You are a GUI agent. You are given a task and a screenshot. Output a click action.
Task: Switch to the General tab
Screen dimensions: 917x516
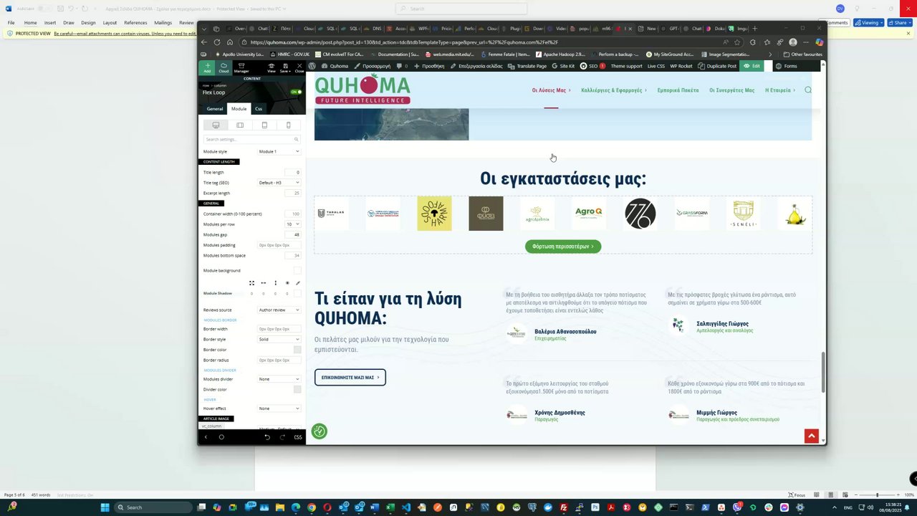click(215, 109)
